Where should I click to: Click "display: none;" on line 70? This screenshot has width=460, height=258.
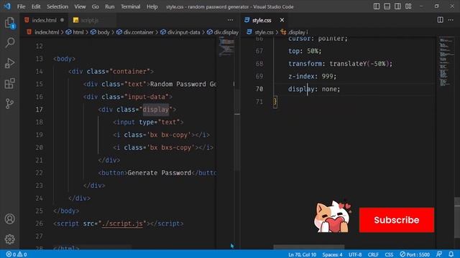[x=314, y=89]
